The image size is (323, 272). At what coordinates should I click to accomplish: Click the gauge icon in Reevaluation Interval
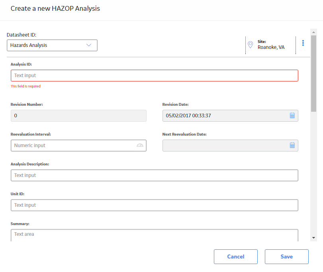(140, 146)
